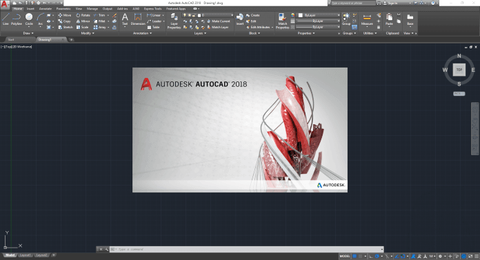Toggle hardware acceleration blue circle icon
480x260 pixels.
tap(463, 257)
